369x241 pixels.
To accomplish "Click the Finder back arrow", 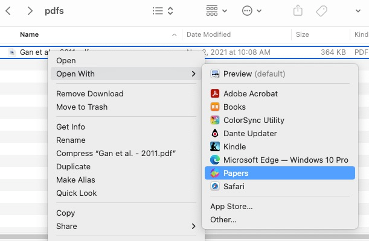I will pyautogui.click(x=8, y=11).
